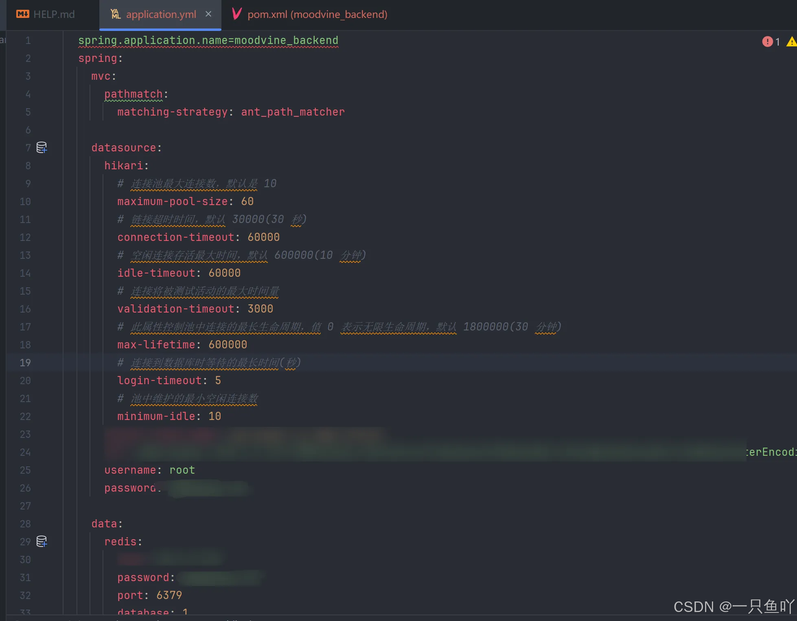Click the Maven icon on pom.xml tab
Image resolution: width=797 pixels, height=621 pixels.
pos(236,14)
